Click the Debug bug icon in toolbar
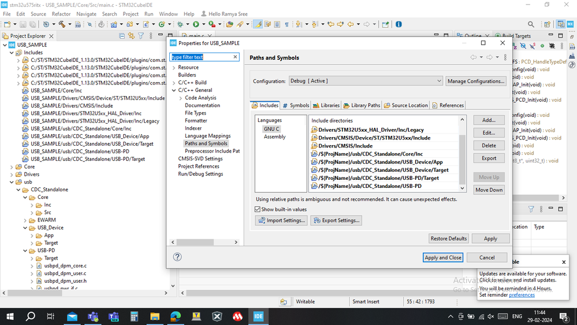The width and height of the screenshot is (577, 325). point(180,24)
